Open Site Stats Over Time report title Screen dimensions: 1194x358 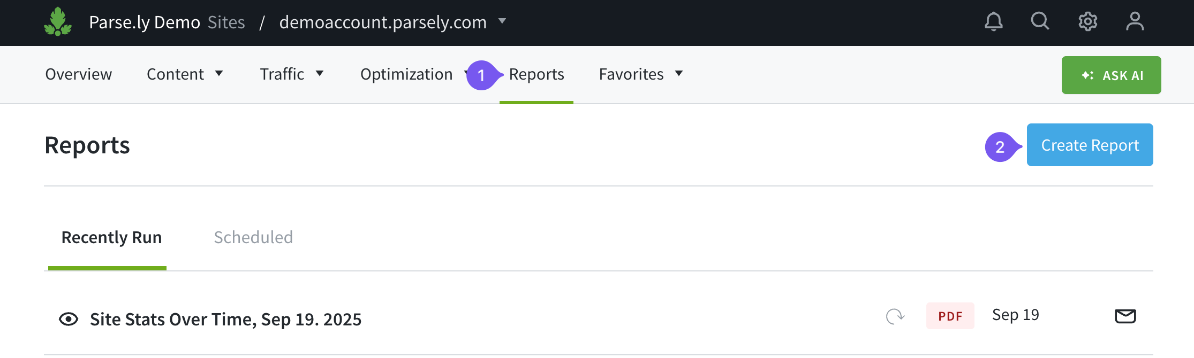(225, 320)
